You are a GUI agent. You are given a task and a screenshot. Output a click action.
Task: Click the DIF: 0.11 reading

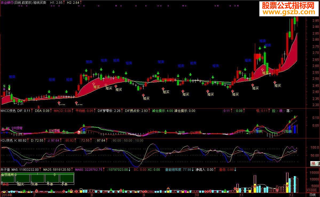24,111
